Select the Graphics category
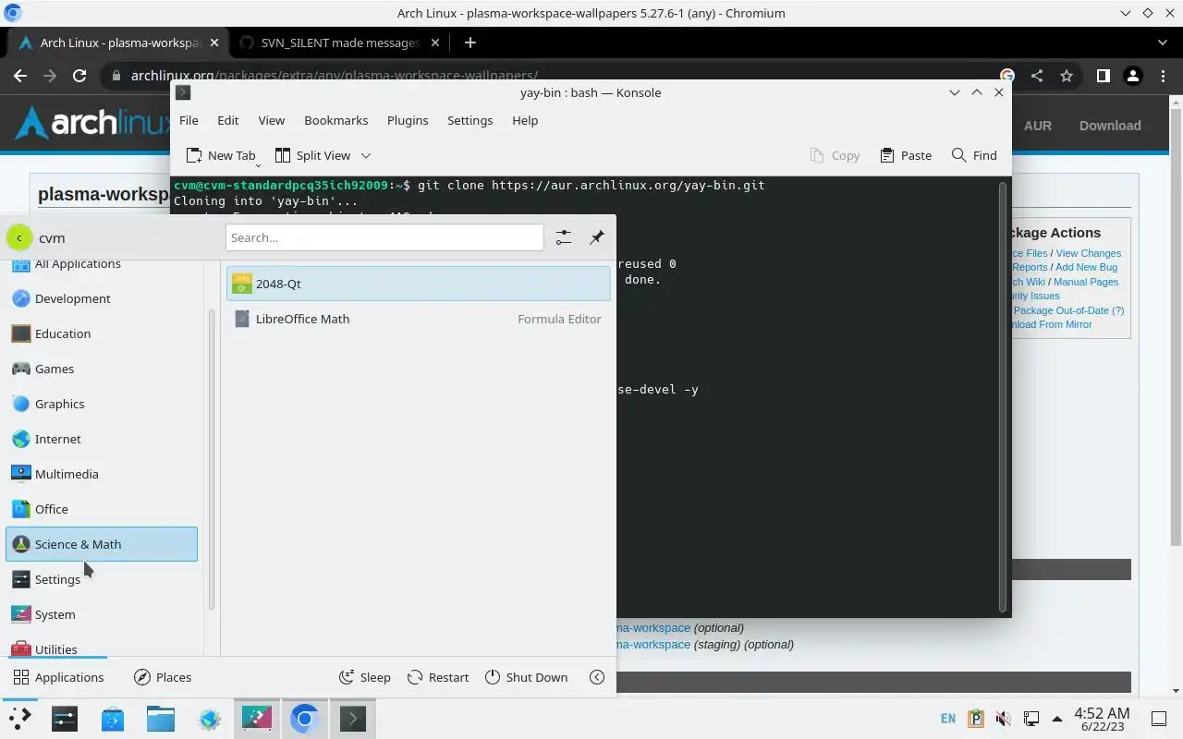Image resolution: width=1183 pixels, height=739 pixels. 102,404
